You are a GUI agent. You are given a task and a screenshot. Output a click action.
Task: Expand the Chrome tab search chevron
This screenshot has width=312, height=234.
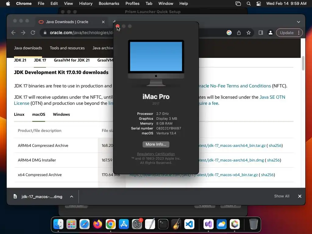tap(299, 22)
